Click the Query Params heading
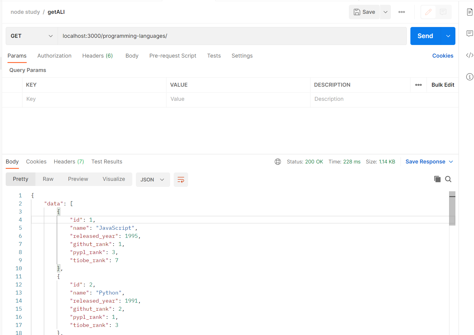 click(28, 70)
